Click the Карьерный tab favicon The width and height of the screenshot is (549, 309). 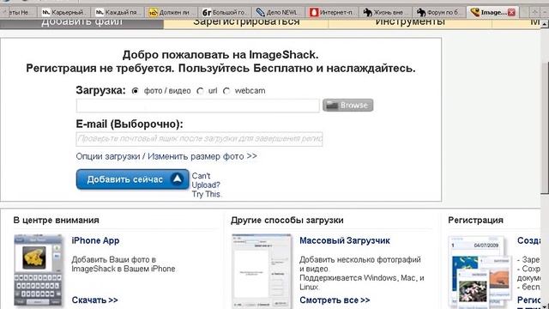click(x=45, y=12)
